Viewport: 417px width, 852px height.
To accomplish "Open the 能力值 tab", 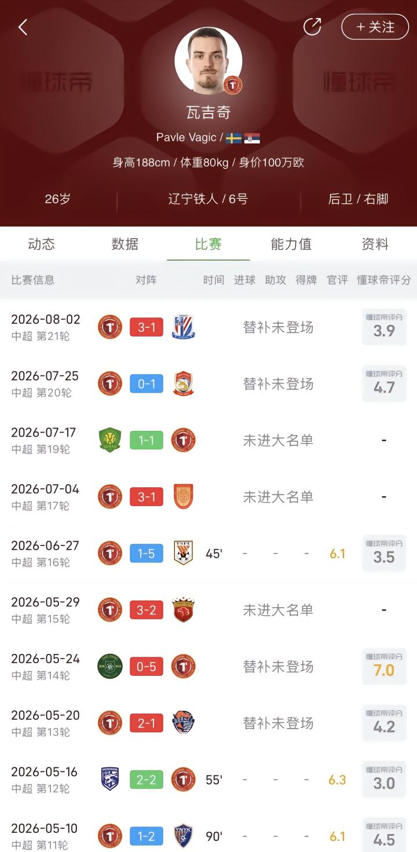I will (x=291, y=244).
